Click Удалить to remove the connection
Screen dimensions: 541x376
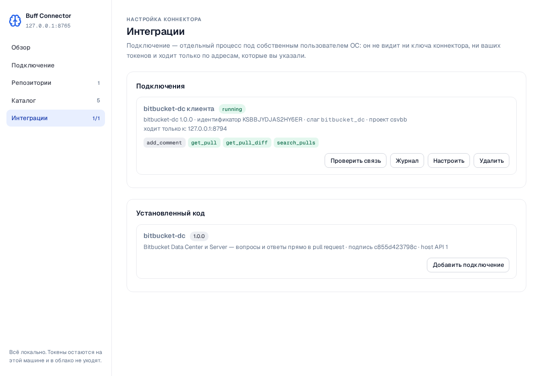491,161
